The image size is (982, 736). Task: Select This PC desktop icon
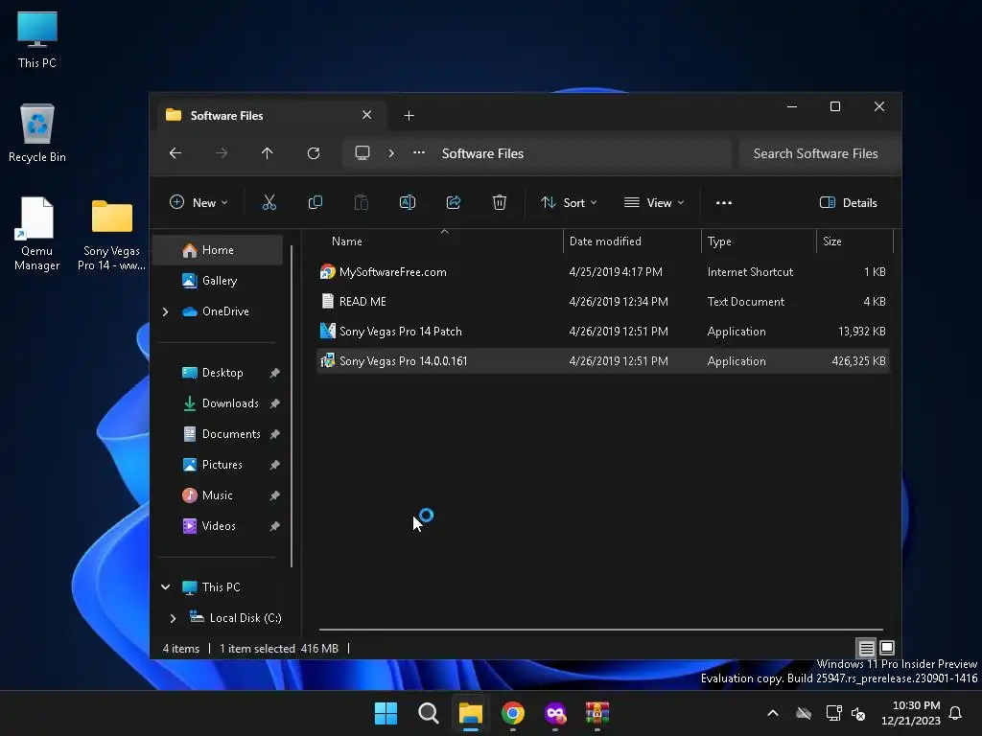click(x=37, y=39)
